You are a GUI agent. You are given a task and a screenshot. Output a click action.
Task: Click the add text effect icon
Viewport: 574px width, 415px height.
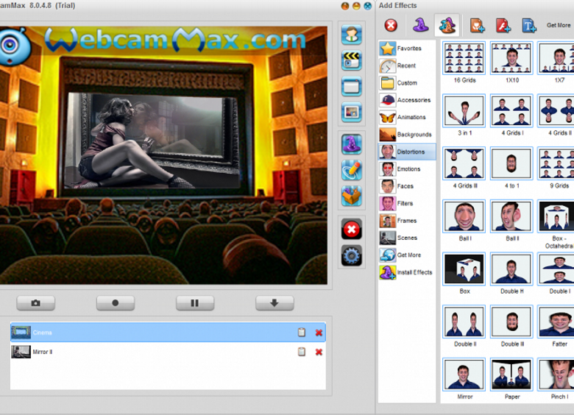(x=529, y=25)
